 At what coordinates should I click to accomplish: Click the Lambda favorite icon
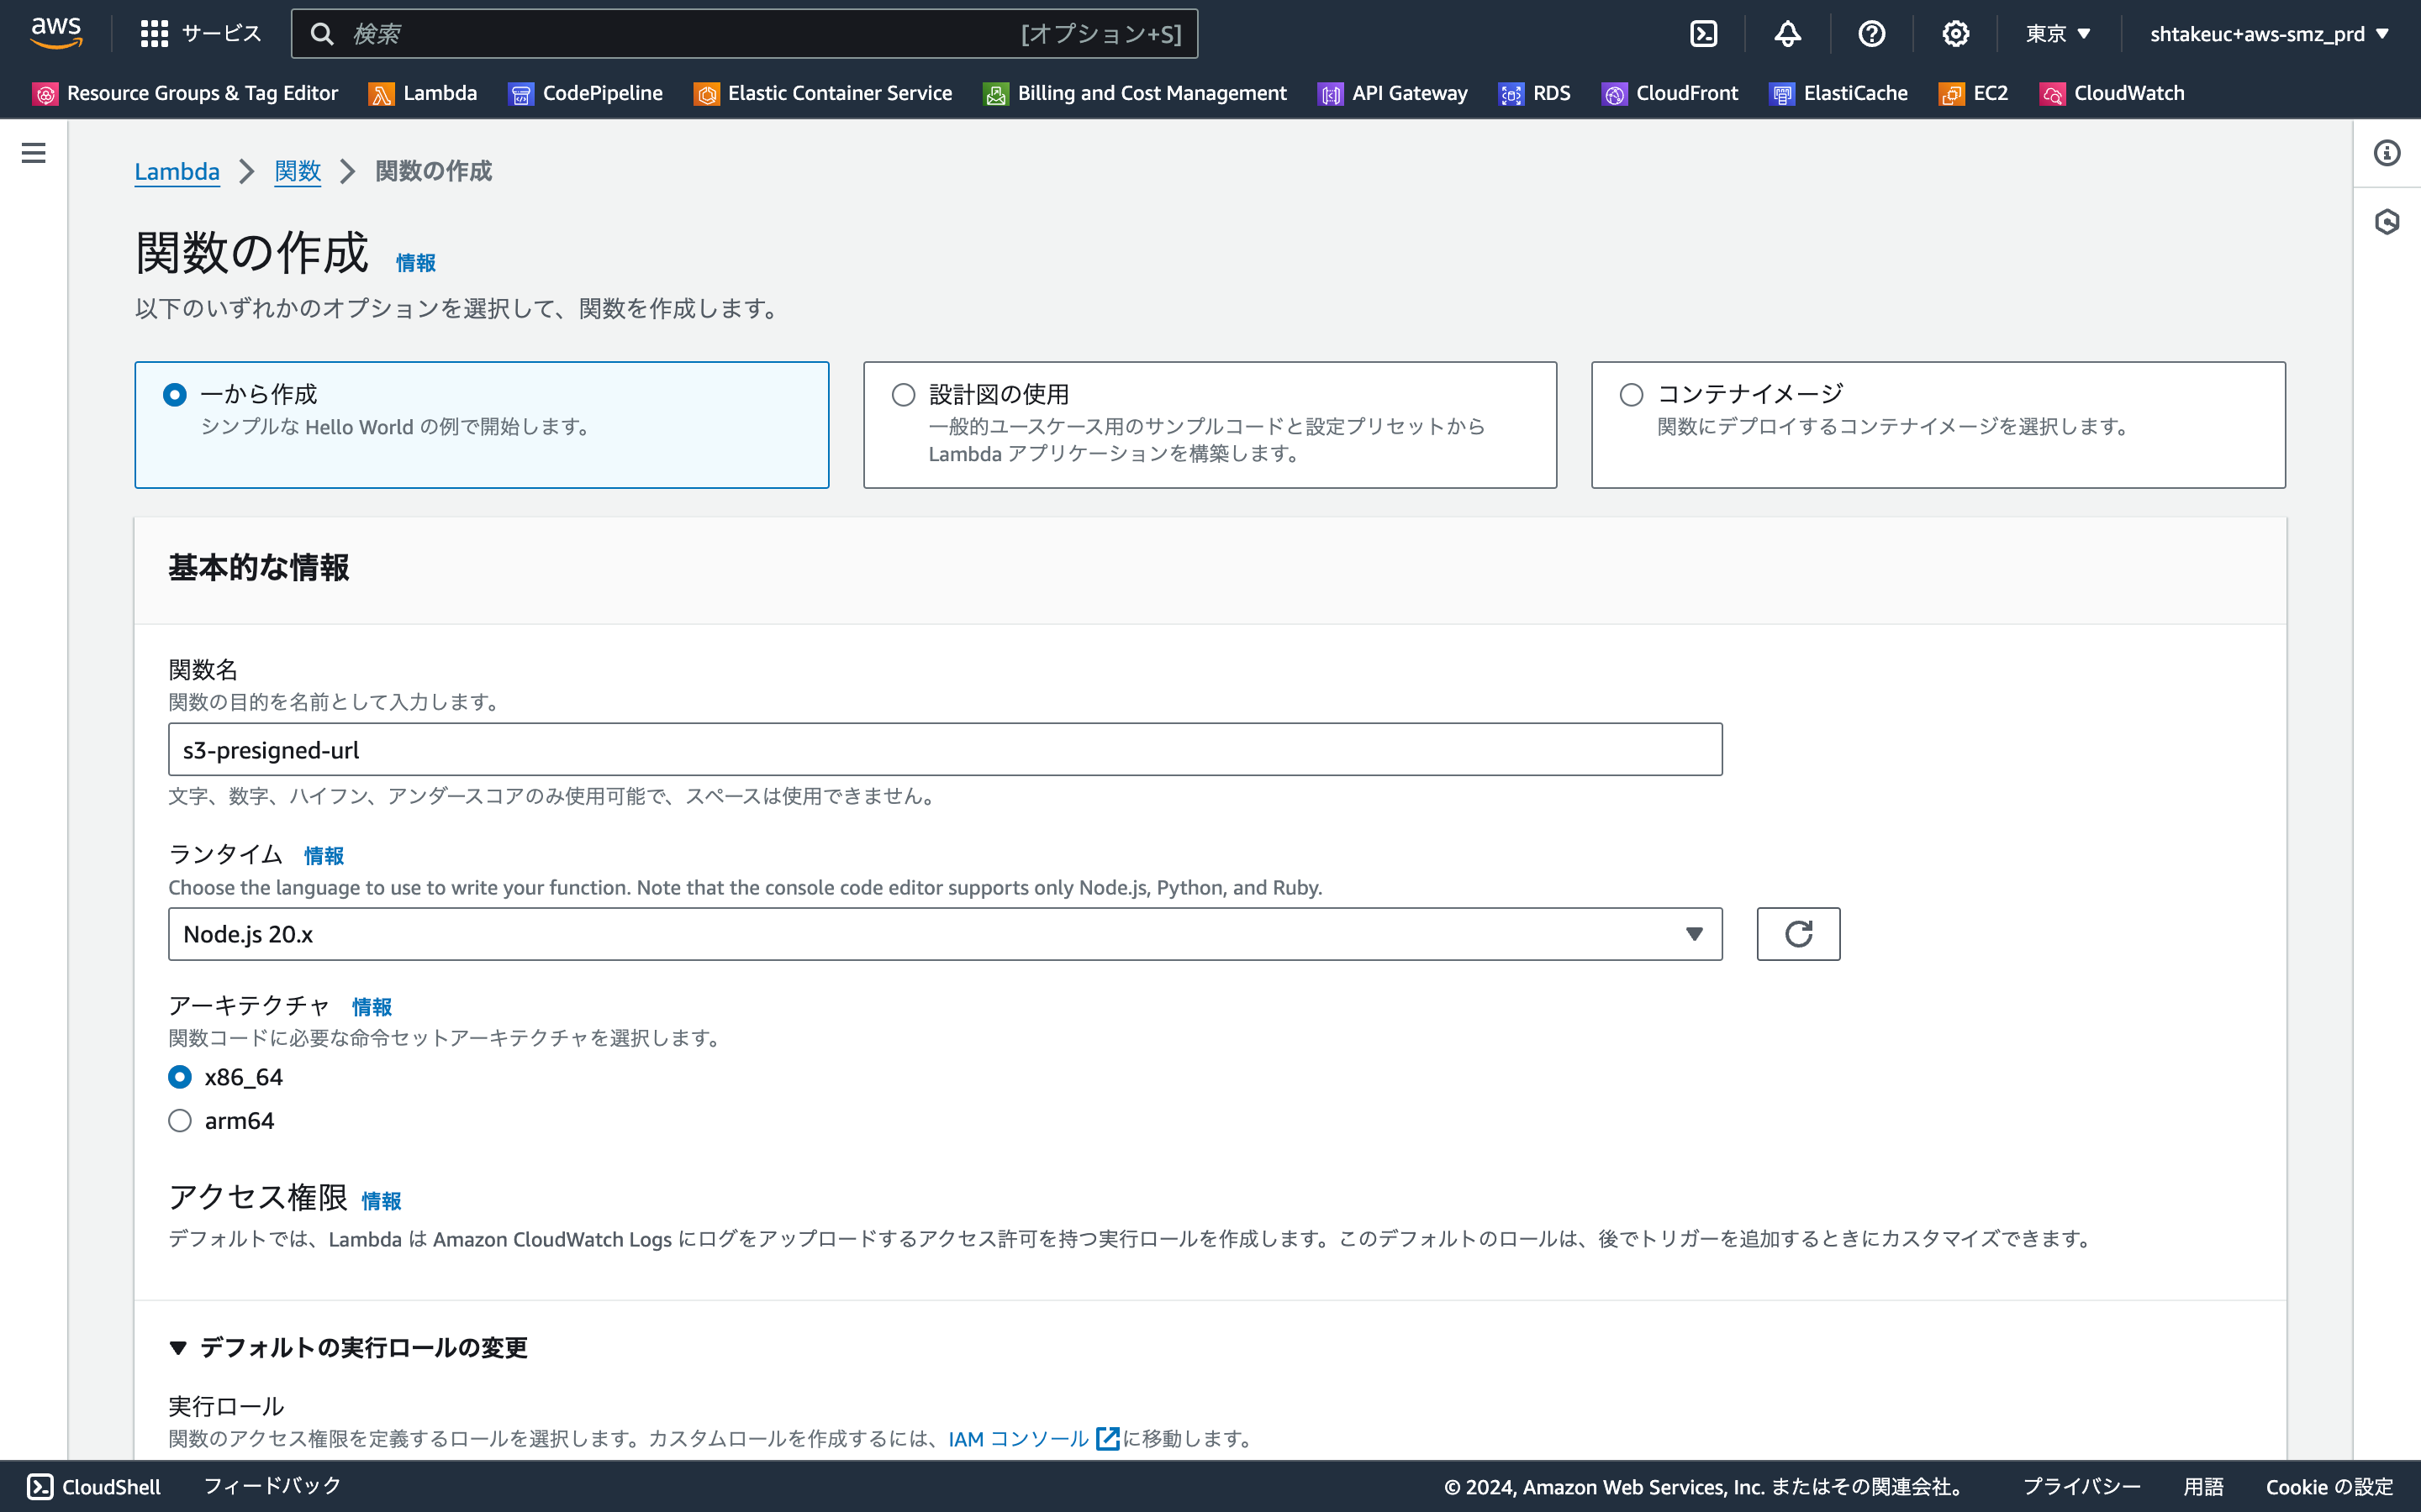pyautogui.click(x=381, y=94)
